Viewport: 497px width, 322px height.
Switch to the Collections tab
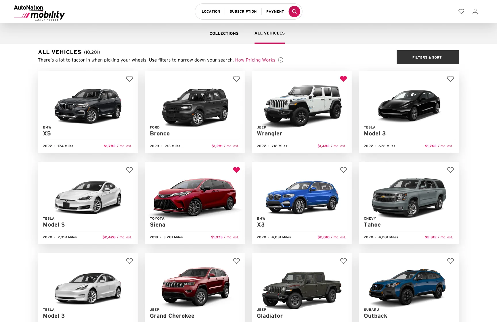click(224, 33)
